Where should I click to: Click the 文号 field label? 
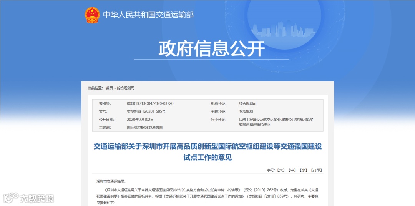(x=103, y=111)
